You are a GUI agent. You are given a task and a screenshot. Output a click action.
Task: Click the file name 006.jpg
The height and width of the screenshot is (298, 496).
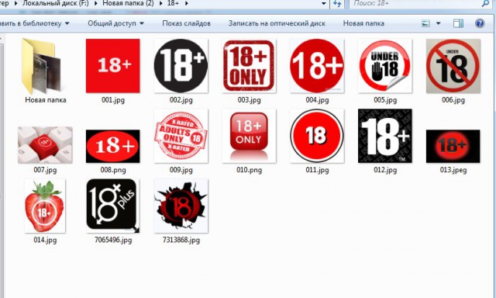(x=453, y=100)
